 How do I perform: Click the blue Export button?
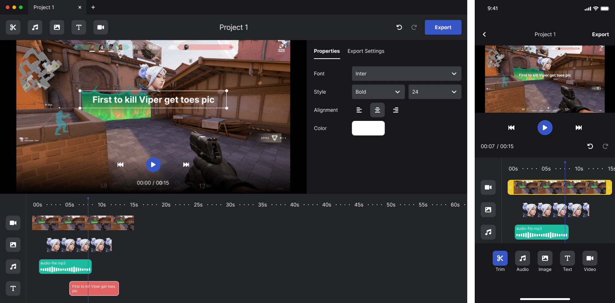tap(443, 27)
